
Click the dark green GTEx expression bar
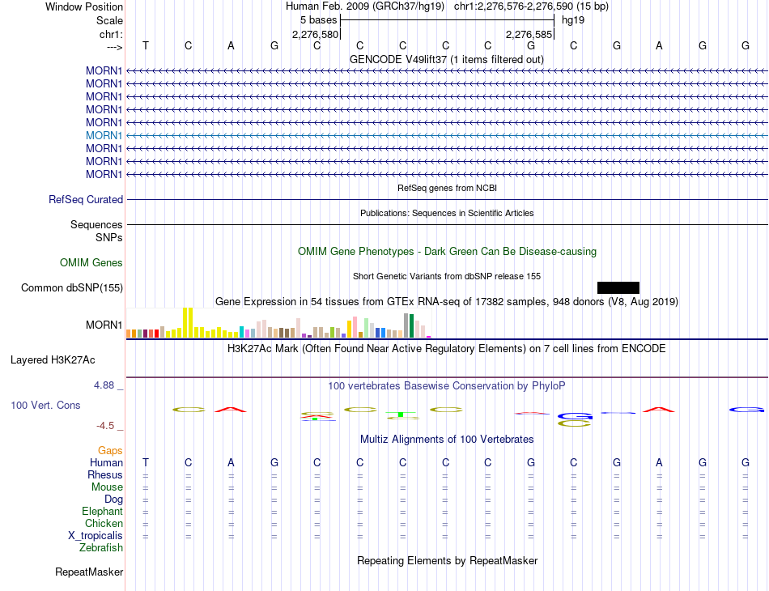click(x=412, y=325)
